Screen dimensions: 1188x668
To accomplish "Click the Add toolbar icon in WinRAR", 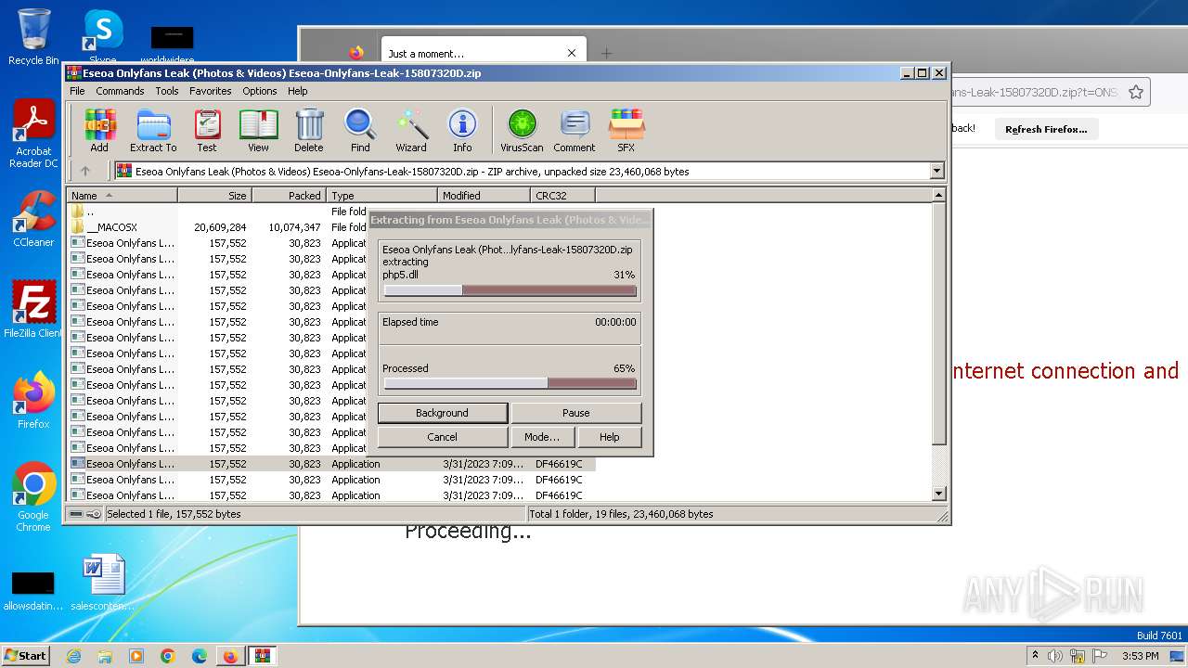I will (99, 130).
